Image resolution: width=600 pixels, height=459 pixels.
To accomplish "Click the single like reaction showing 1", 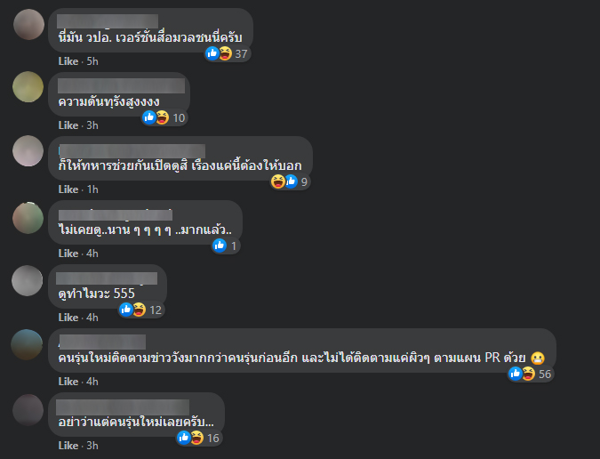I will coord(226,246).
